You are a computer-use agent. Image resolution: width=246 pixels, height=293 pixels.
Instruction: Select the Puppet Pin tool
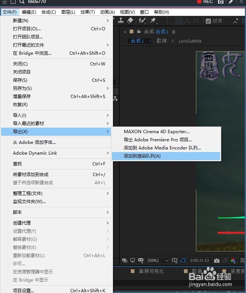click(x=153, y=21)
